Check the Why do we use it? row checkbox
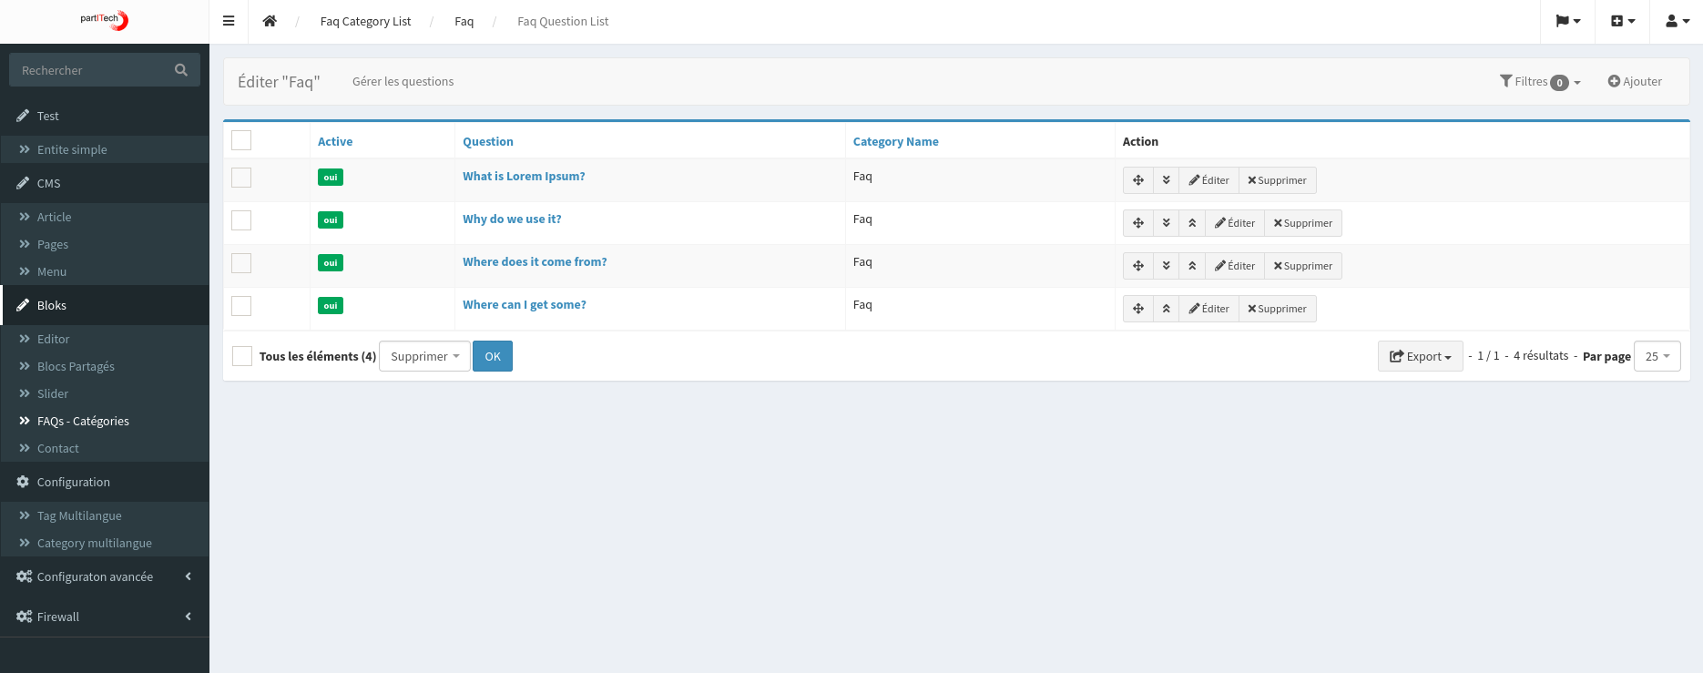The image size is (1703, 673). click(241, 220)
